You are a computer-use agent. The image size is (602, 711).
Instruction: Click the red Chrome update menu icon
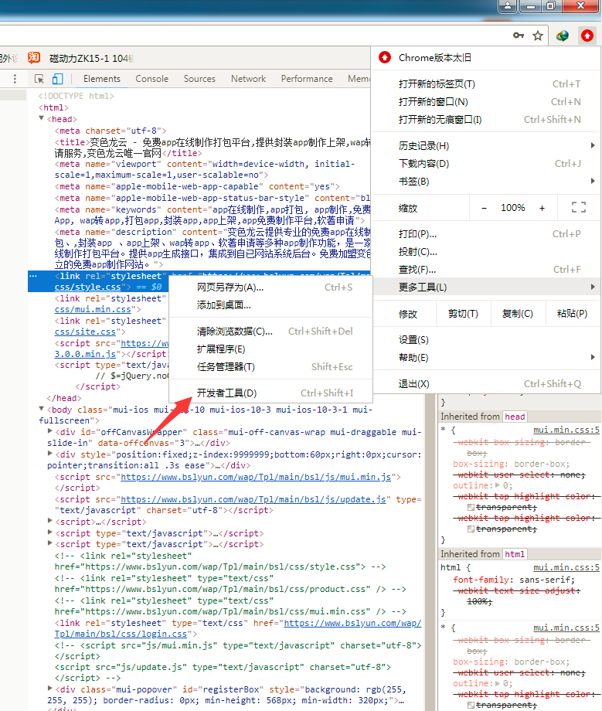pos(587,36)
